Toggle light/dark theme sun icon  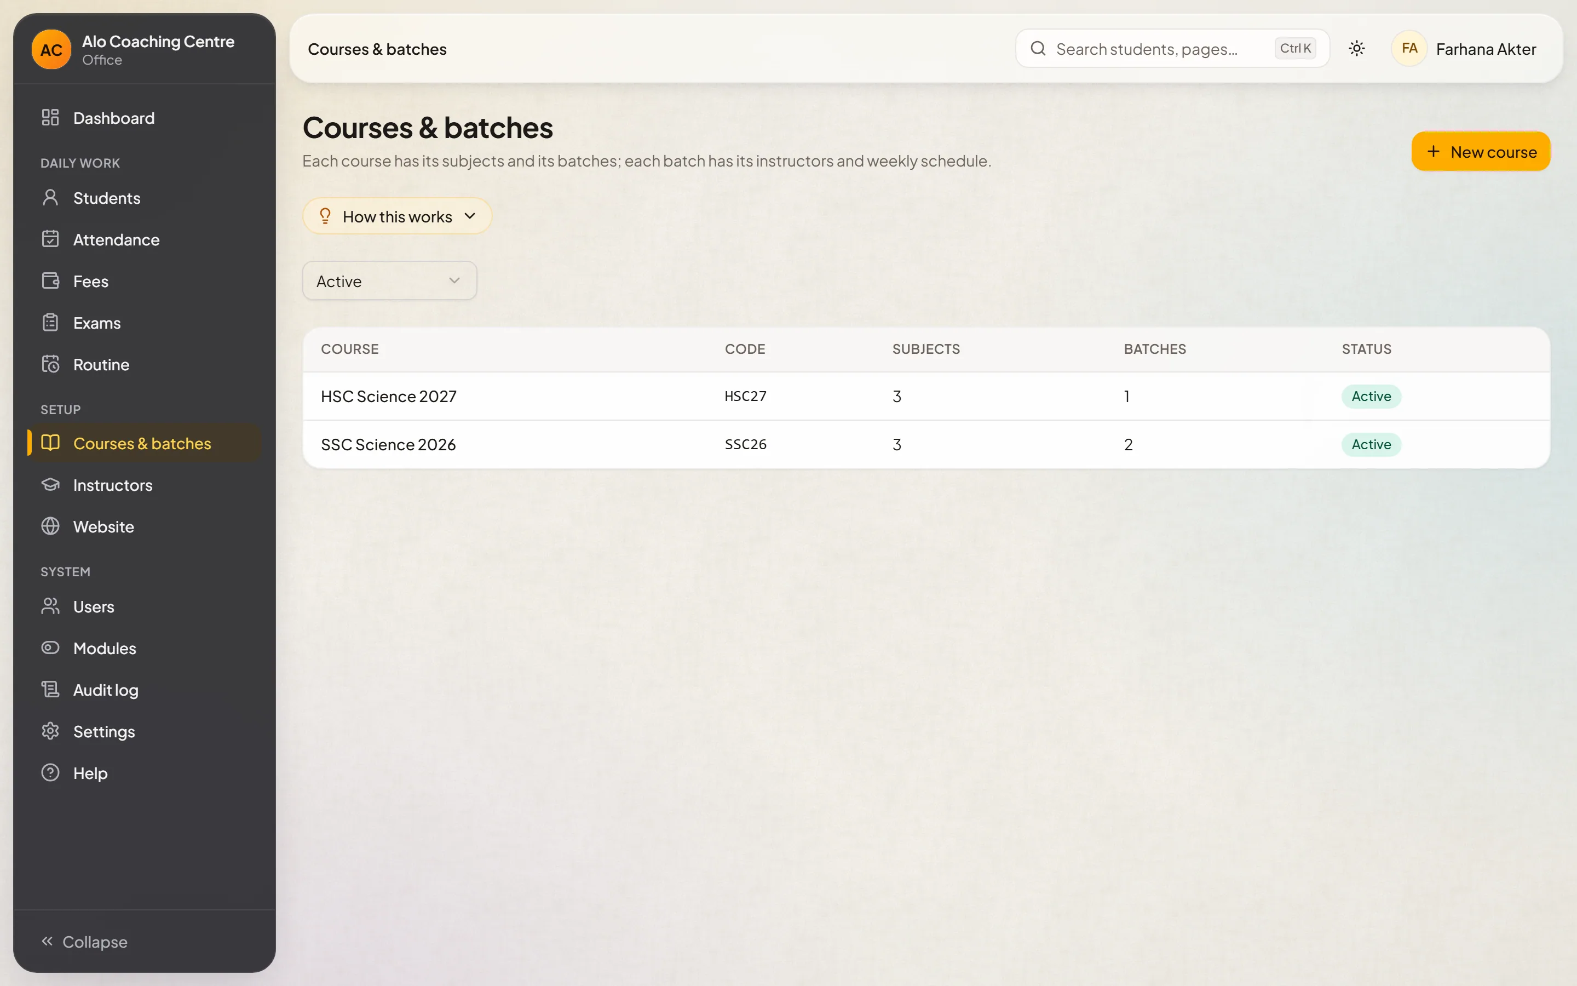[x=1357, y=48]
